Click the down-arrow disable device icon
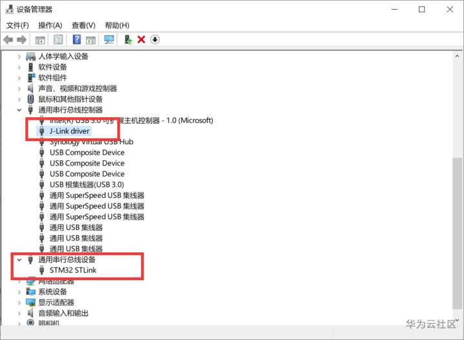This screenshot has height=340, width=464. (x=155, y=39)
